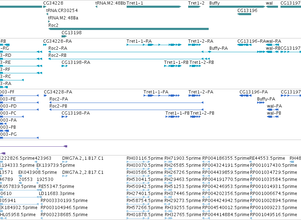This screenshot has width=301, height=220.
Task: Select EST RP001049516.5prime
Action: [273, 215]
